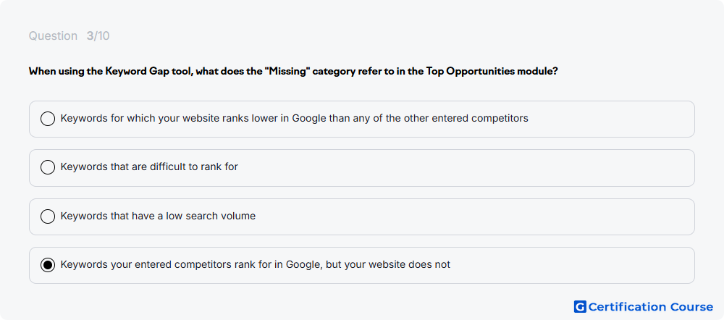Click the '3/10' progress indicator
This screenshot has width=724, height=320.
98,36
